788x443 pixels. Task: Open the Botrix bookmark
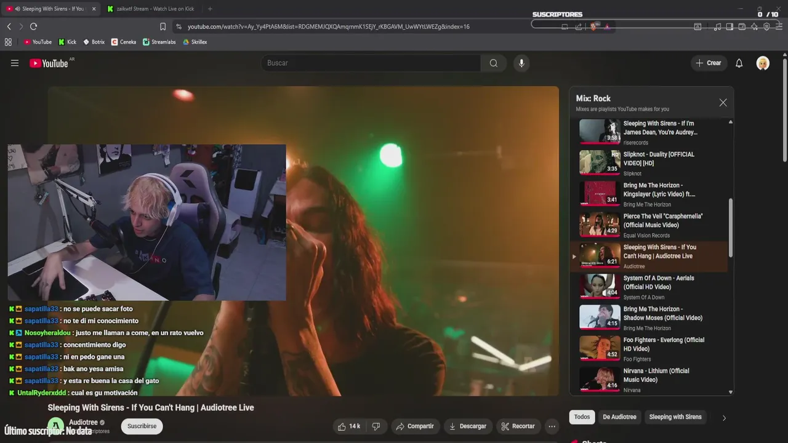pos(94,42)
